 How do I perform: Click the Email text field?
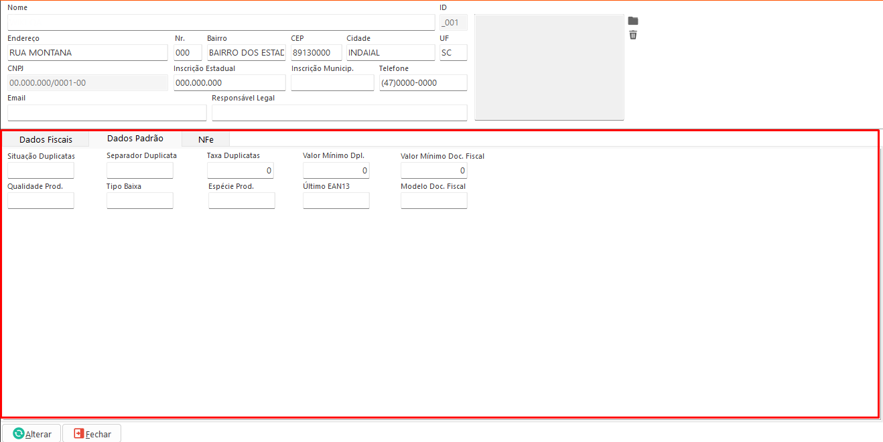pyautogui.click(x=107, y=113)
